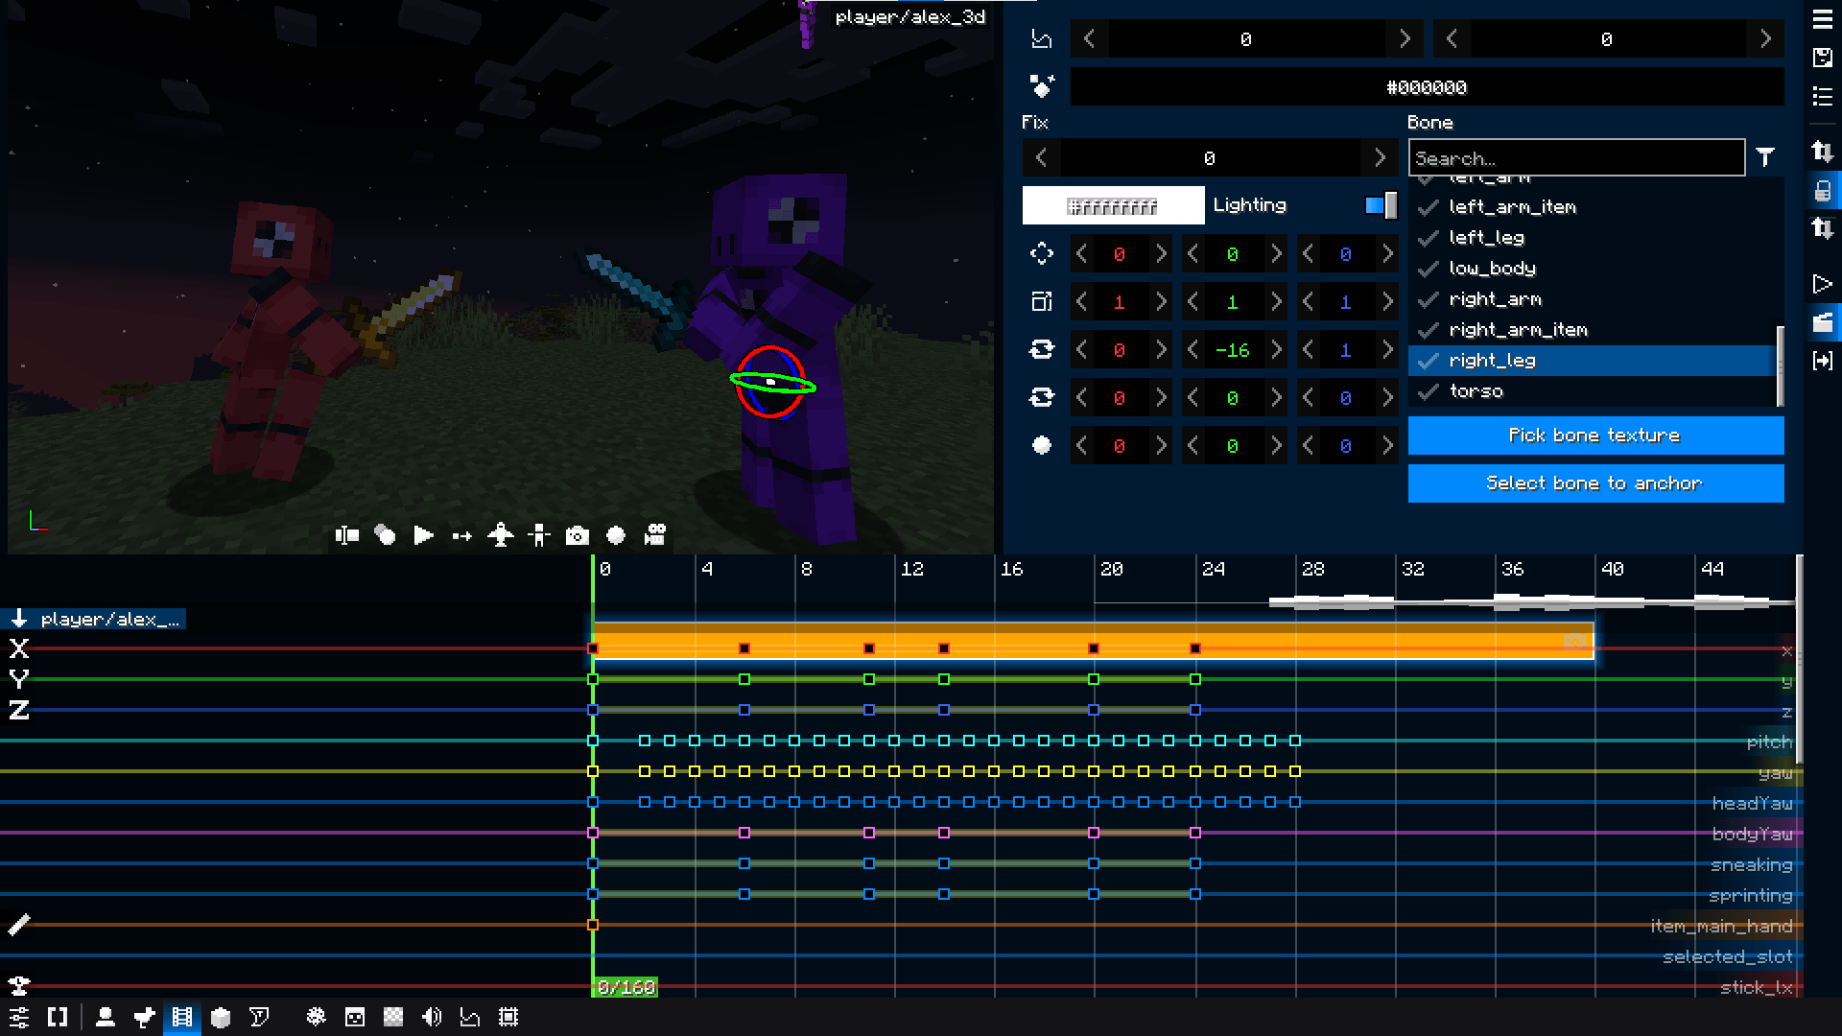Image resolution: width=1842 pixels, height=1036 pixels.
Task: Click the brackets fullscreen icon in bottom bar
Action: tap(58, 1017)
